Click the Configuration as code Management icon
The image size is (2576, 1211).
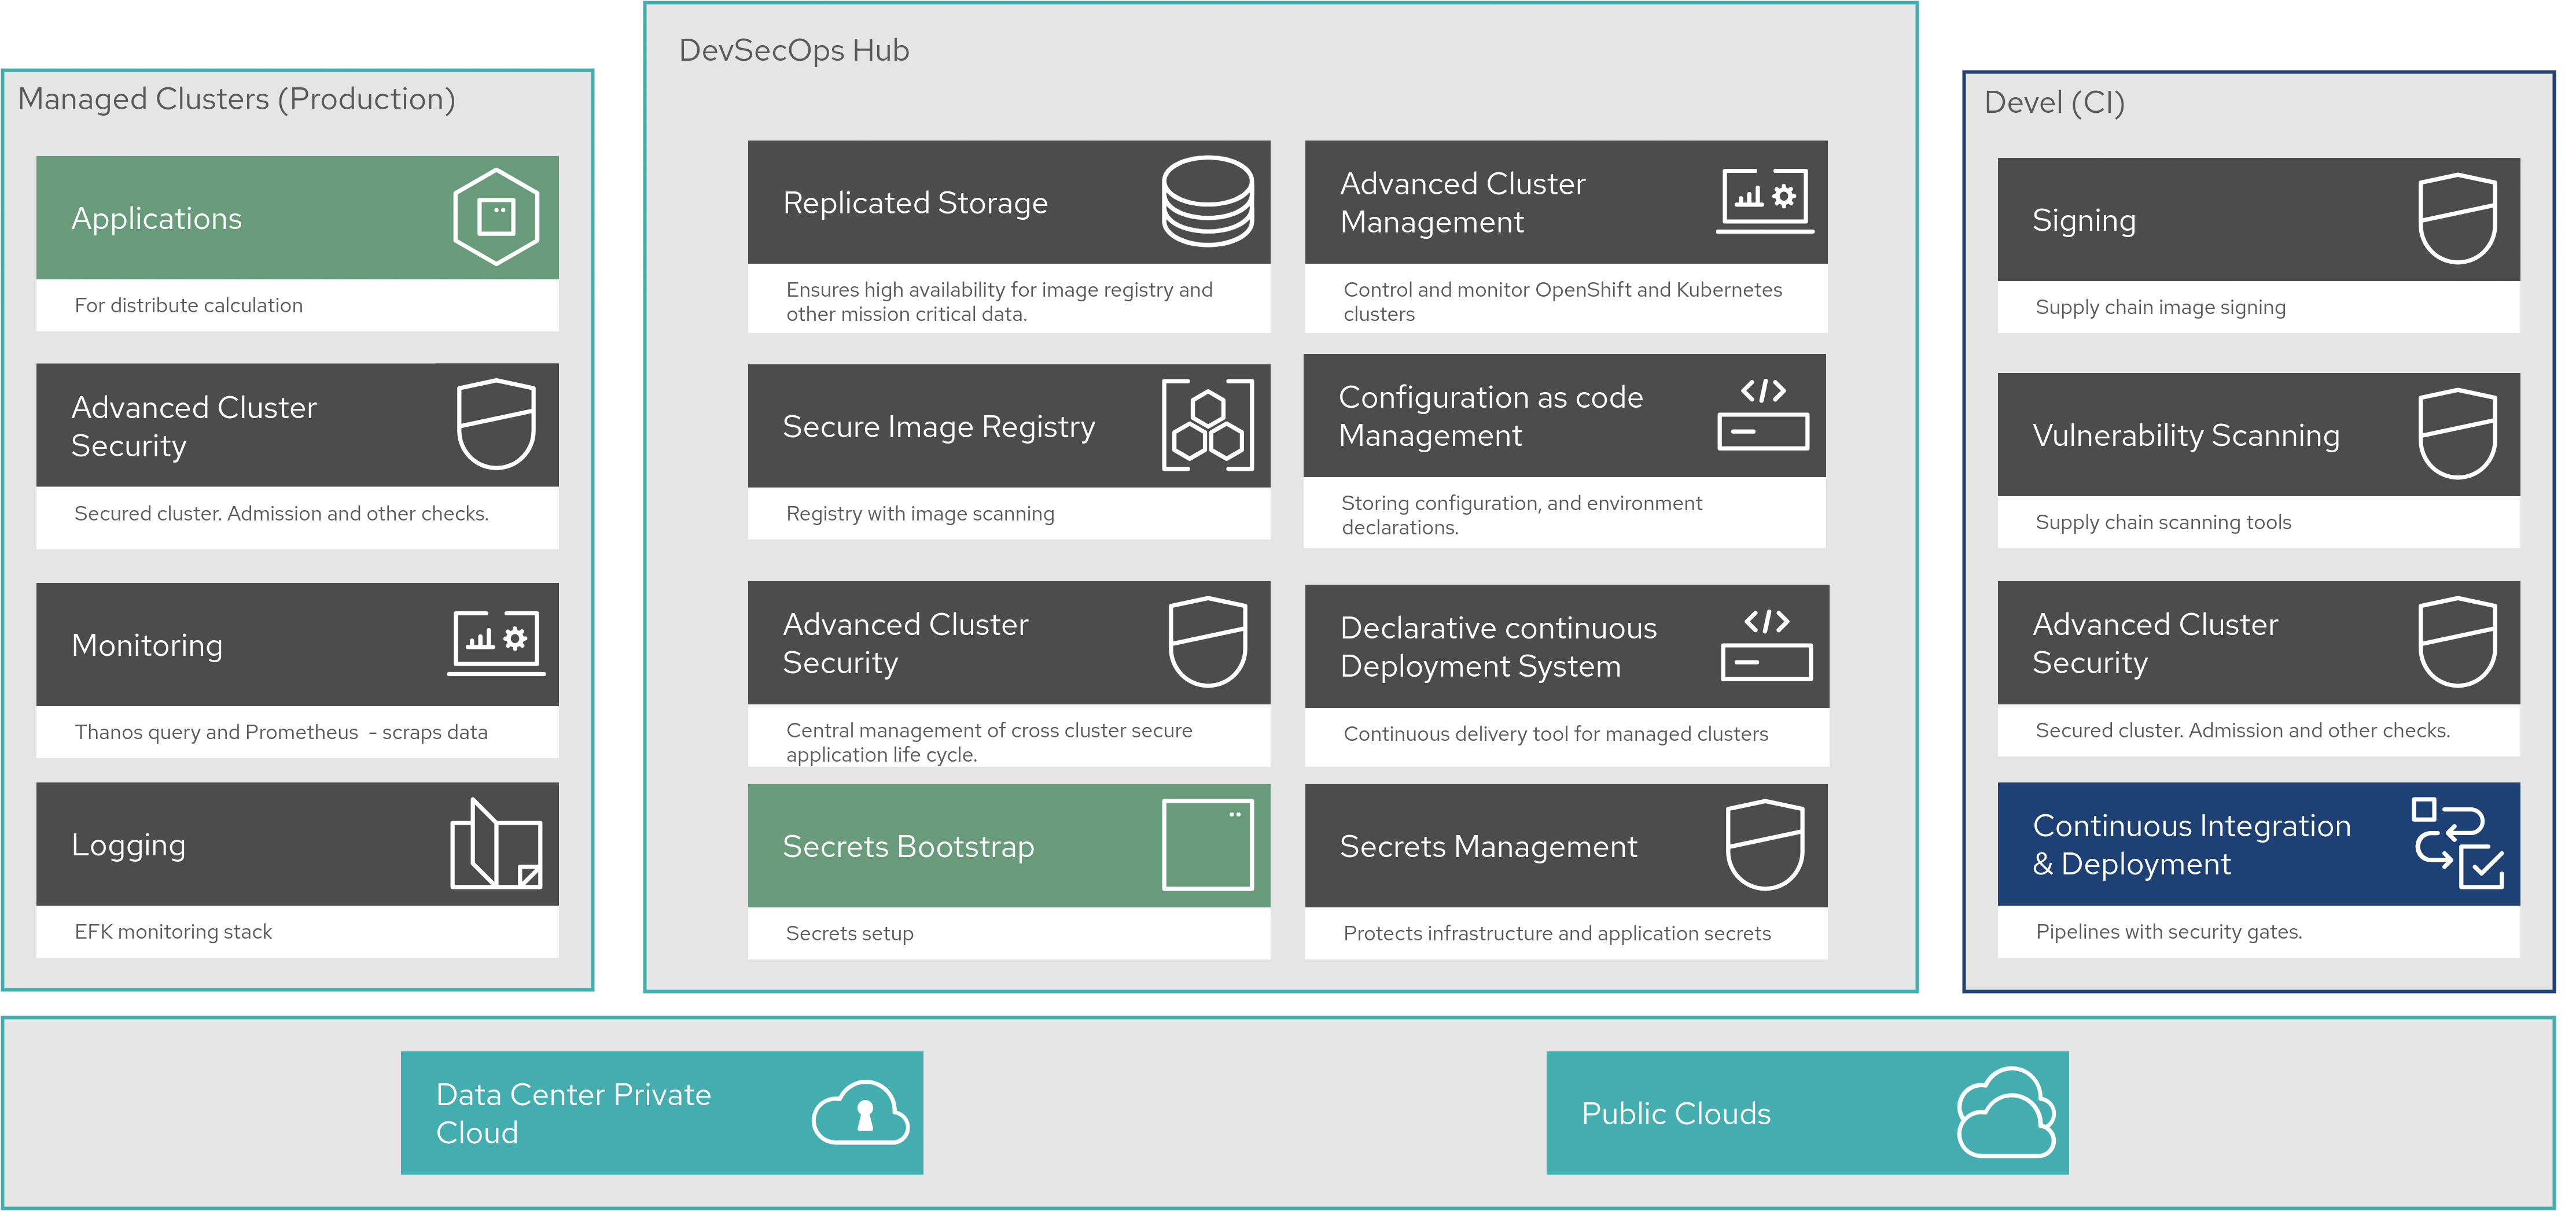coord(1763,415)
